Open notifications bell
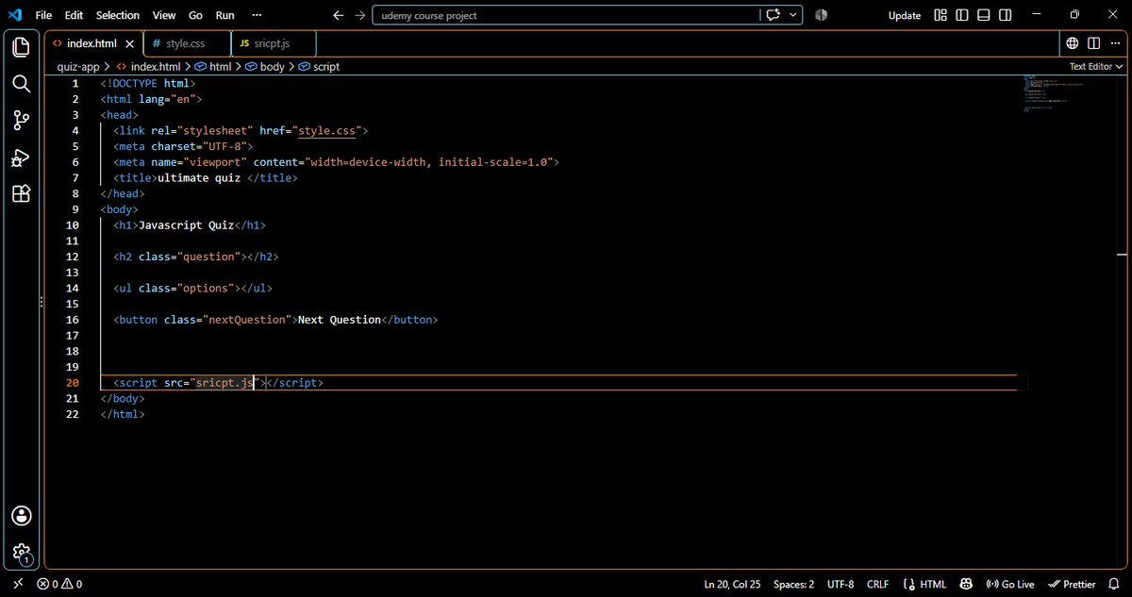This screenshot has width=1132, height=597. [x=1115, y=585]
